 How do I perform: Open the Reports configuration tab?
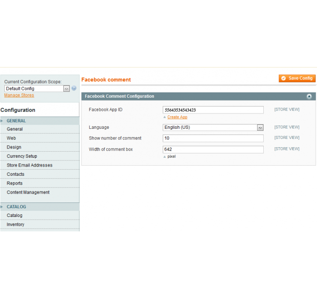[x=40, y=183]
